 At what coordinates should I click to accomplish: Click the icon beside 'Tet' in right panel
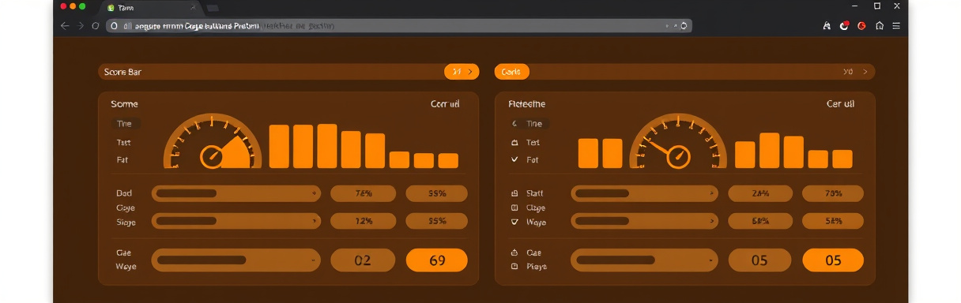[514, 143]
